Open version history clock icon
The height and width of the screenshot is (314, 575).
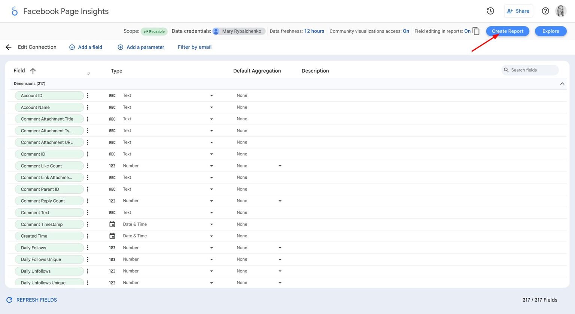(x=490, y=11)
